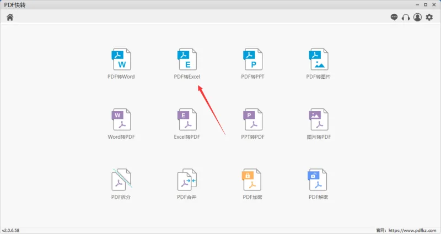Open the PPT转PDF converter icon

tap(252, 119)
